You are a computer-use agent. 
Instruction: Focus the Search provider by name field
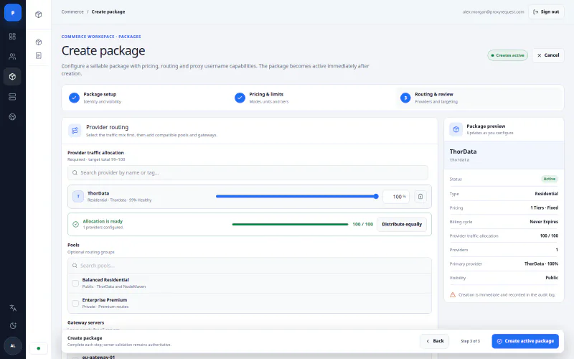point(248,172)
